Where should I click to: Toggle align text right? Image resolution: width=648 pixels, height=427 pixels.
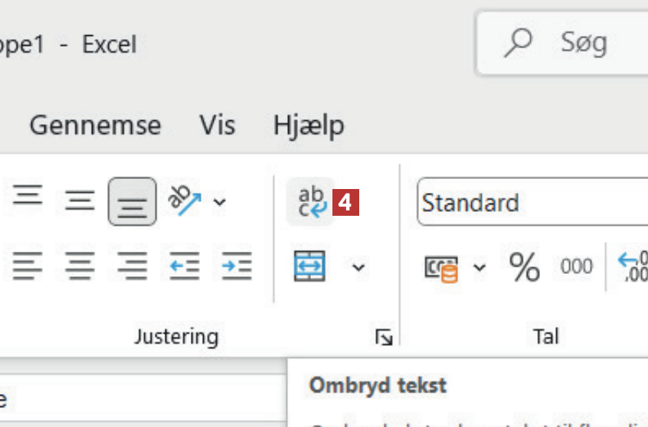pyautogui.click(x=132, y=266)
